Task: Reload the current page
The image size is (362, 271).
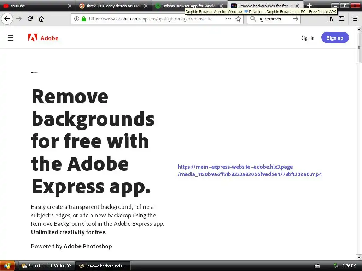Action: 30,19
